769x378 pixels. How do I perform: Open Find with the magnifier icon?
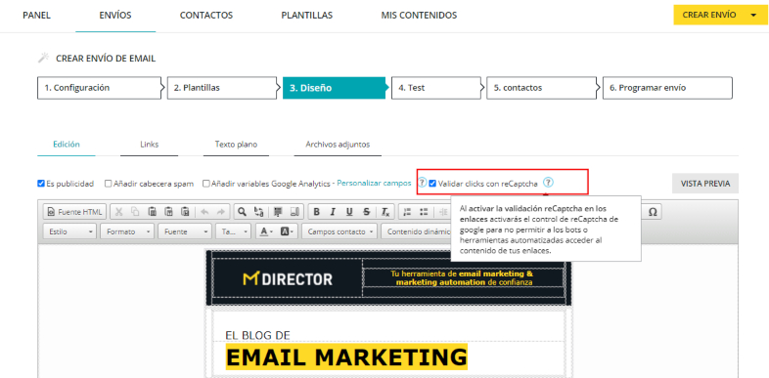(x=242, y=212)
